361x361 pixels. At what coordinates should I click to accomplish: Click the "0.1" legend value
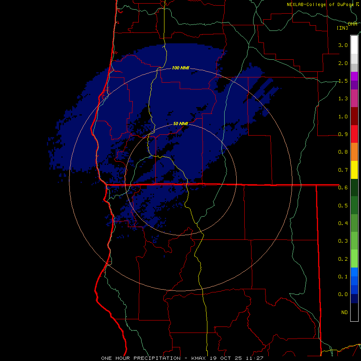coord(343,276)
